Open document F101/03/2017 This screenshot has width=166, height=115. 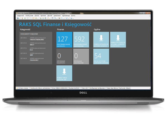tap(34, 60)
